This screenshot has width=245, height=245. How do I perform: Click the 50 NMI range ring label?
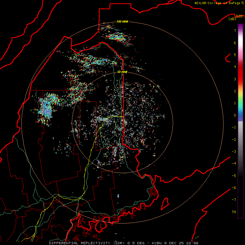(x=122, y=72)
